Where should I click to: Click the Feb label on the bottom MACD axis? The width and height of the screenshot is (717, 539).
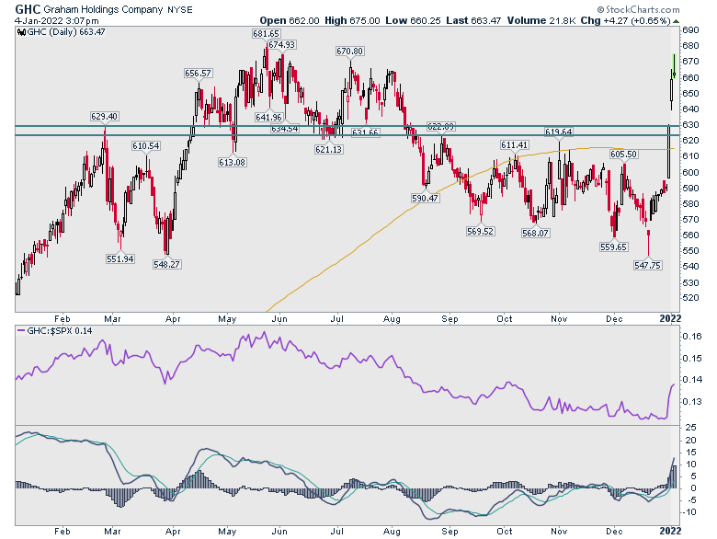63,532
